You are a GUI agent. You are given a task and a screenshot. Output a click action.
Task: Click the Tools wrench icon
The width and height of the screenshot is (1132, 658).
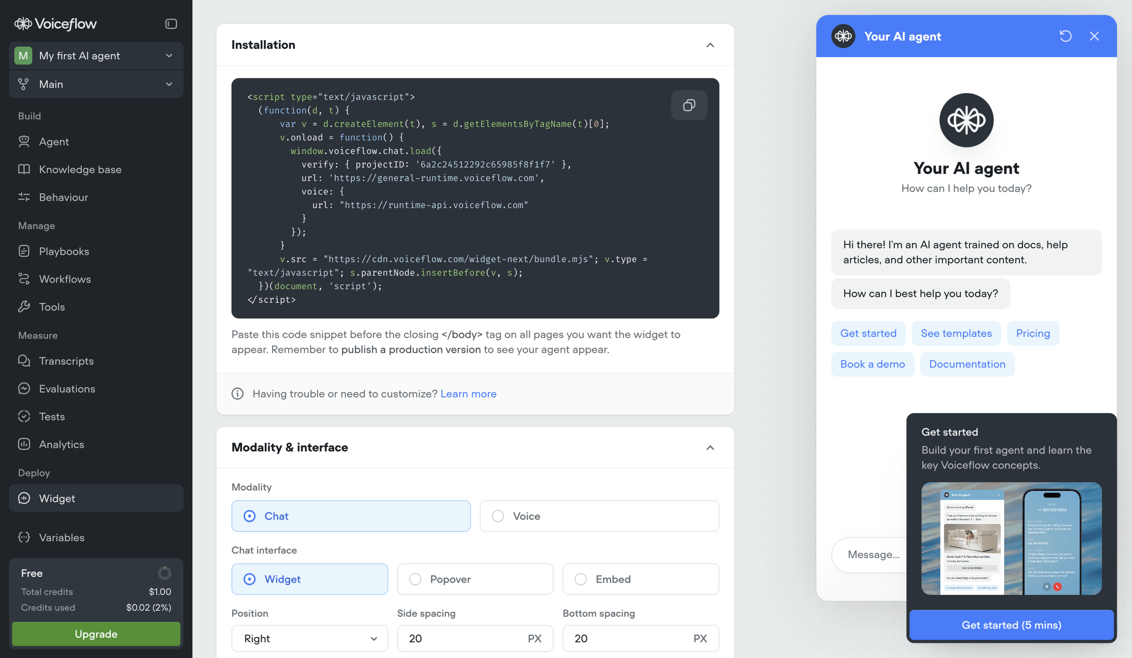(x=24, y=307)
